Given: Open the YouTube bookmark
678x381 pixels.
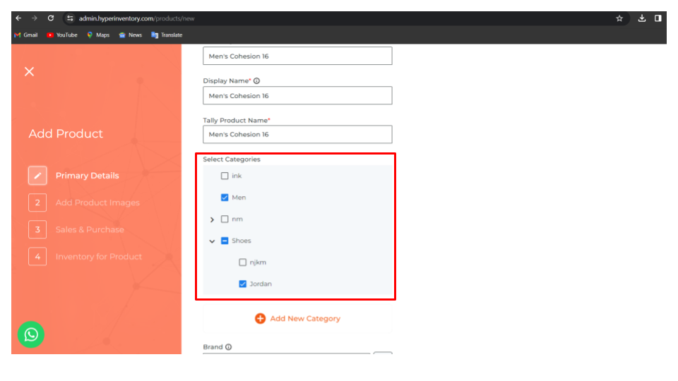Looking at the screenshot, I should 62,35.
